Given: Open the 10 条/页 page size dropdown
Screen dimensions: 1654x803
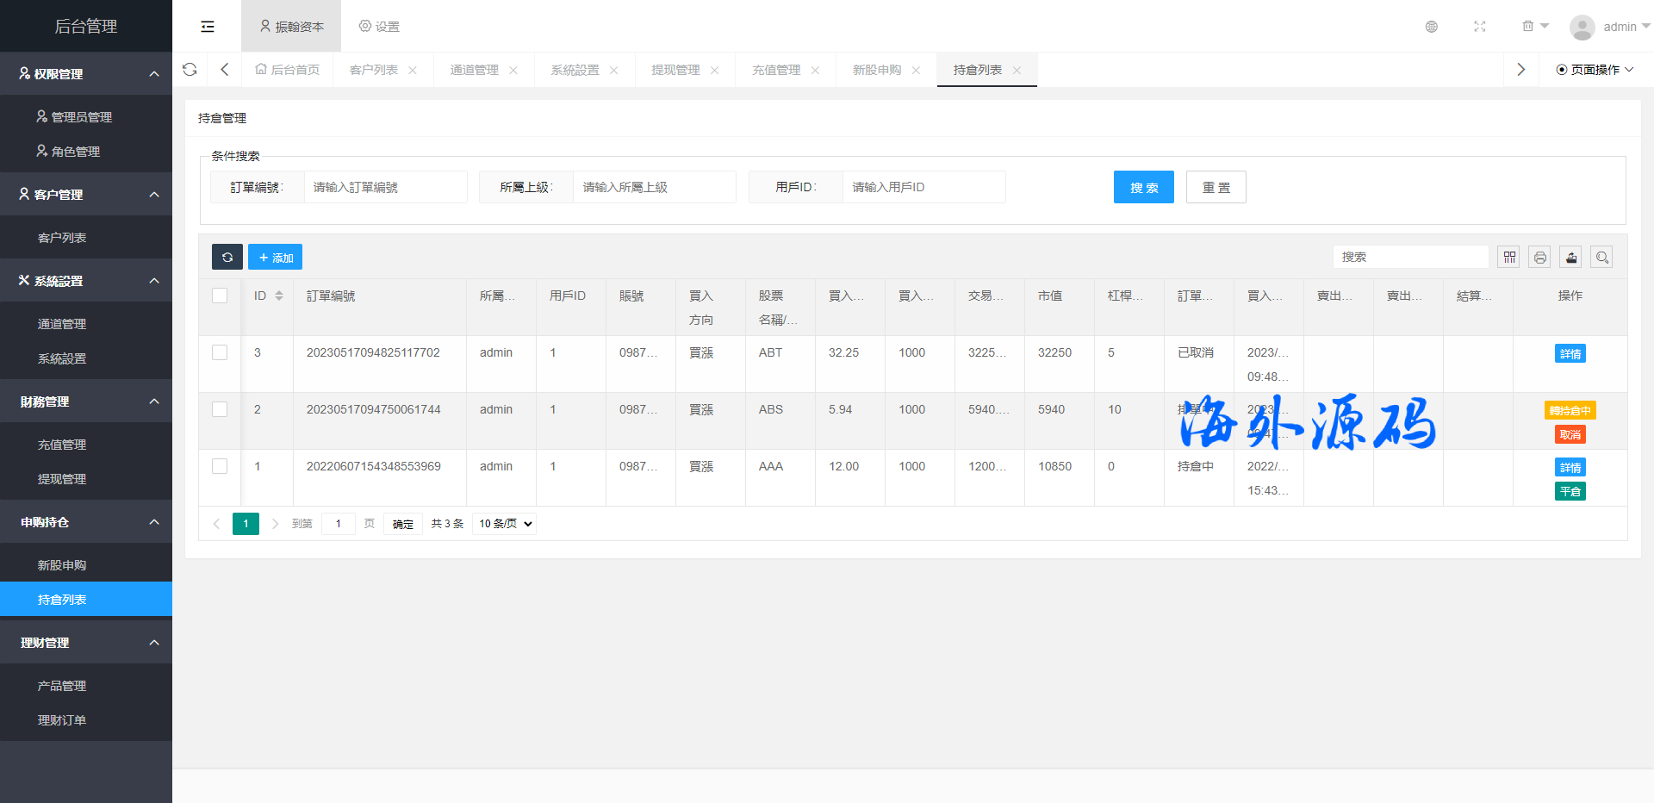Looking at the screenshot, I should (505, 524).
